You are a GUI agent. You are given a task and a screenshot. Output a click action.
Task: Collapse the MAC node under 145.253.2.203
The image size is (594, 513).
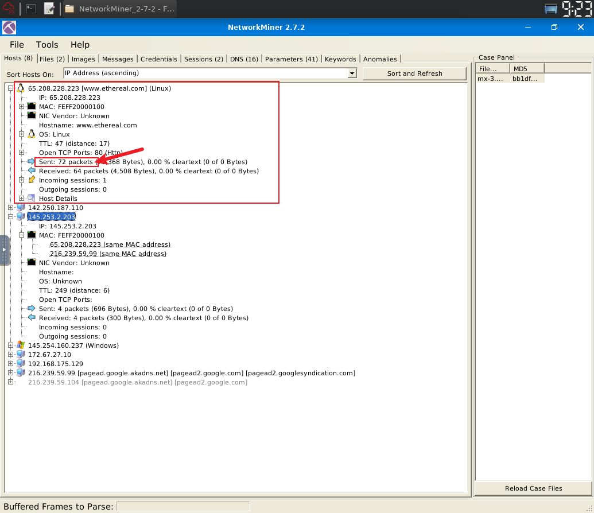22,235
